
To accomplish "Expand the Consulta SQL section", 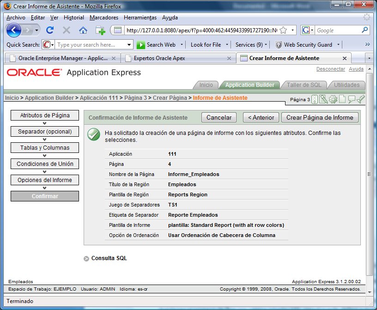I will 86,259.
